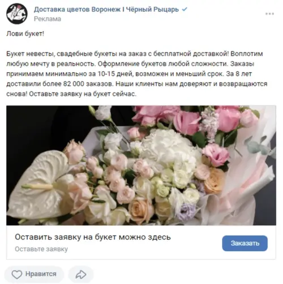
Task: Like the post with the heart icon
Action: coord(17,274)
